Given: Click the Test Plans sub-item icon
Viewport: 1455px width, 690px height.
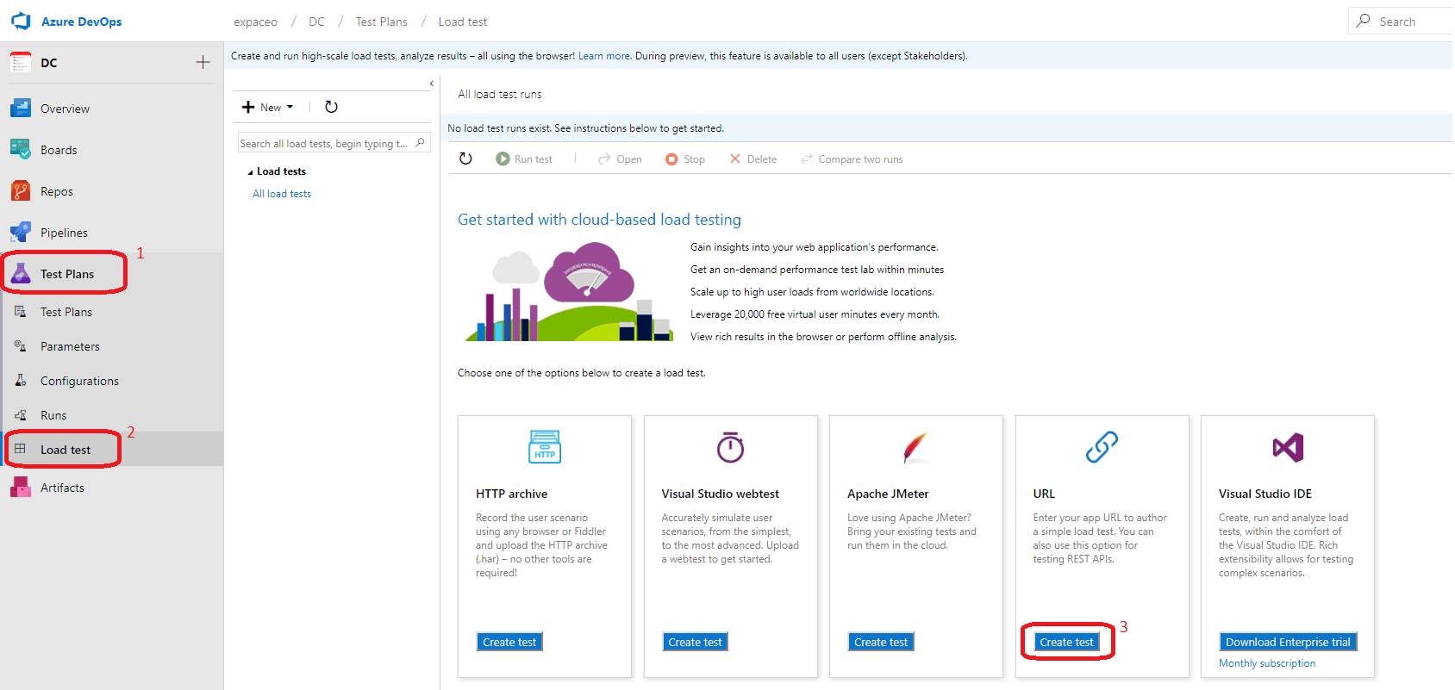Looking at the screenshot, I should coord(21,312).
